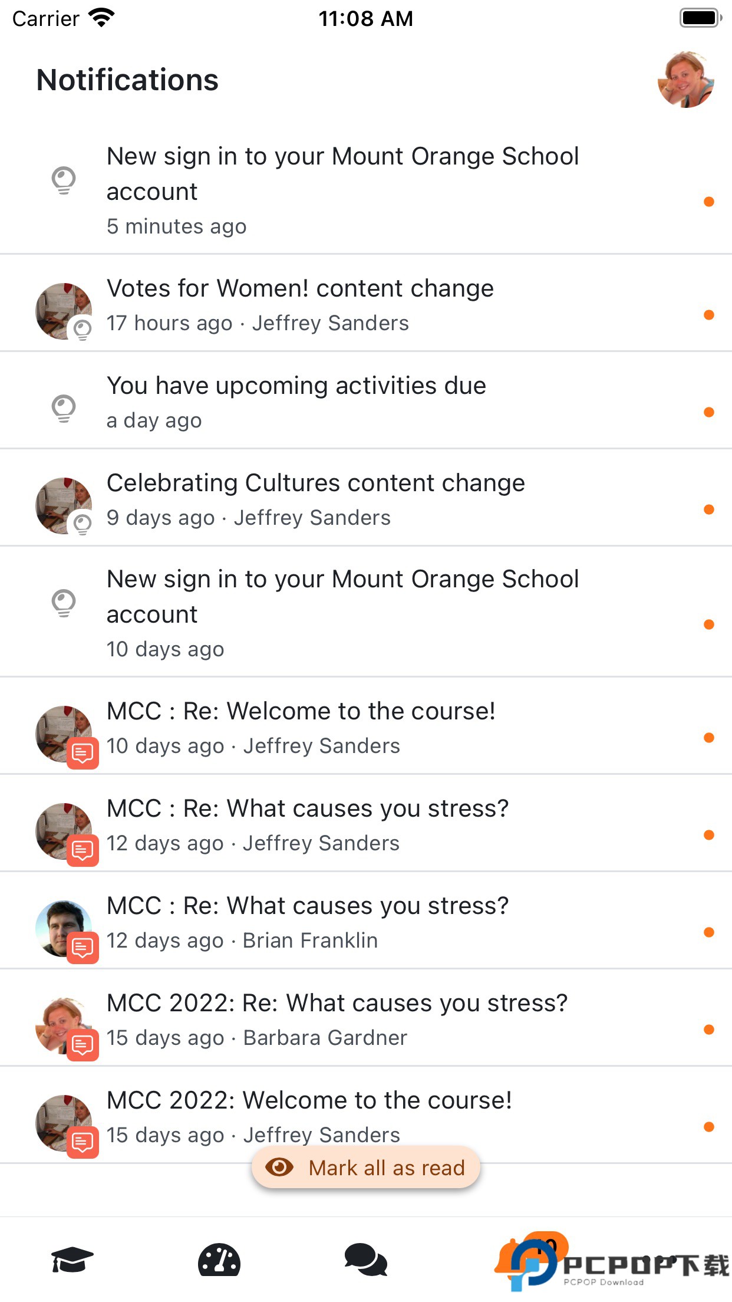Click the forum badge on MCC Welcome notification
The height and width of the screenshot is (1302, 732).
click(x=83, y=753)
